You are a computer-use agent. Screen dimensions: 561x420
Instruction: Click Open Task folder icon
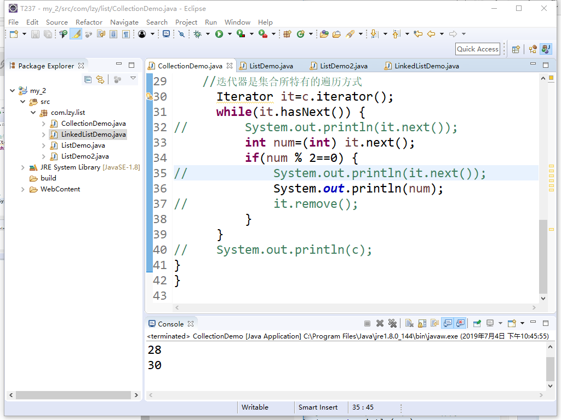click(337, 34)
